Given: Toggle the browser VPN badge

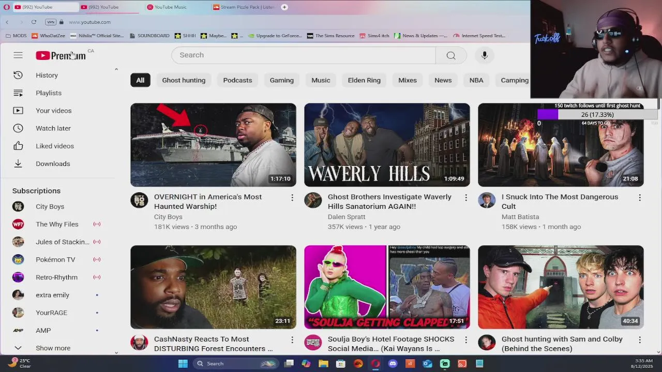Looking at the screenshot, I should tap(51, 22).
